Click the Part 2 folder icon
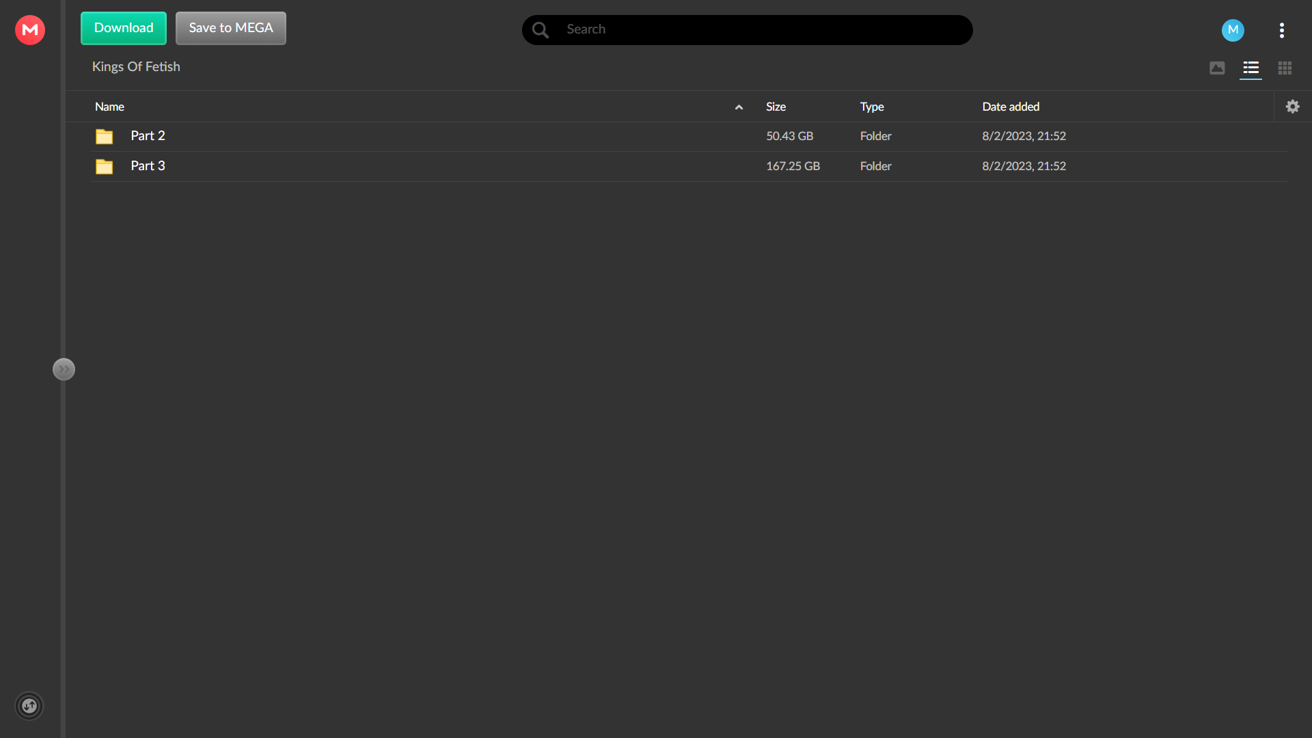Viewport: 1312px width, 738px height. tap(105, 137)
